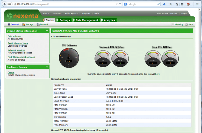
Task: Click the View log page icon
Action: [x=173, y=24]
